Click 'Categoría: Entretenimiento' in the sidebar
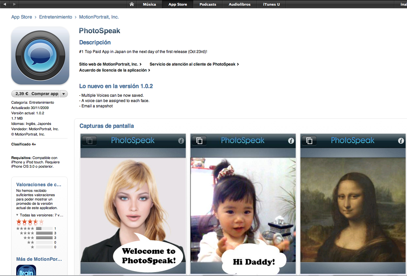 [33, 102]
